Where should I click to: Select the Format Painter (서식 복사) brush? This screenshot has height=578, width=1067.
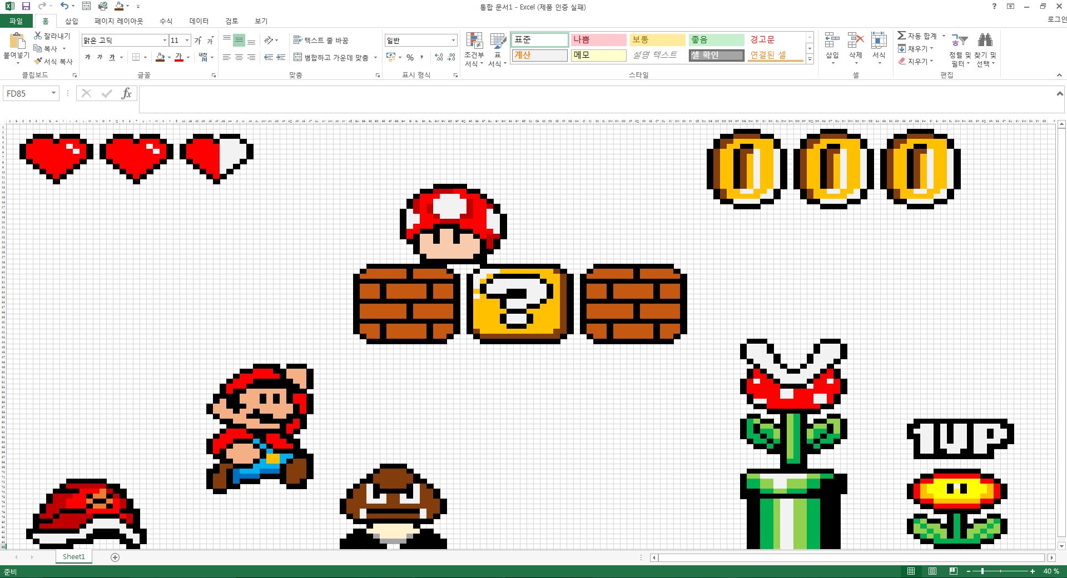pos(38,61)
